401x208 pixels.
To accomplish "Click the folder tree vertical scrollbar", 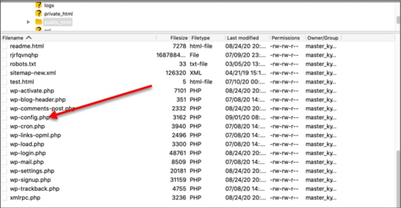I will tap(398, 20).
